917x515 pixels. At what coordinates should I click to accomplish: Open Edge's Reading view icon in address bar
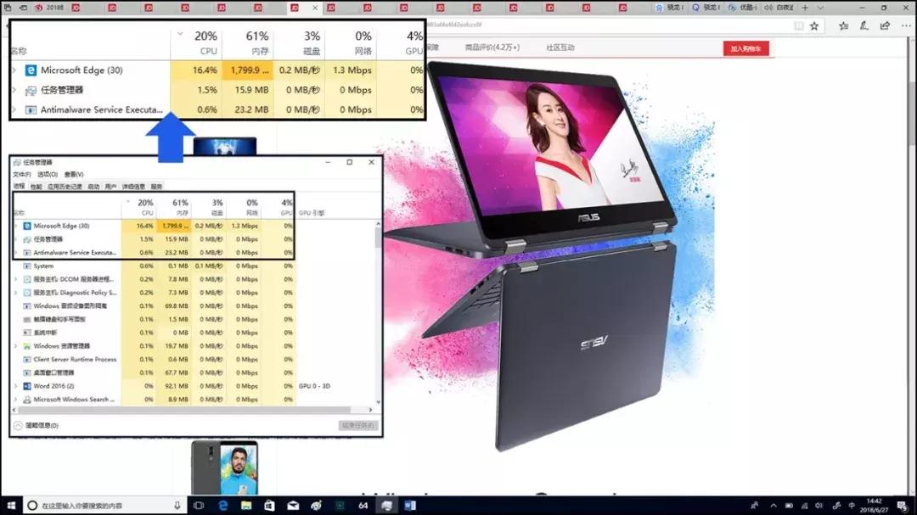coord(799,25)
